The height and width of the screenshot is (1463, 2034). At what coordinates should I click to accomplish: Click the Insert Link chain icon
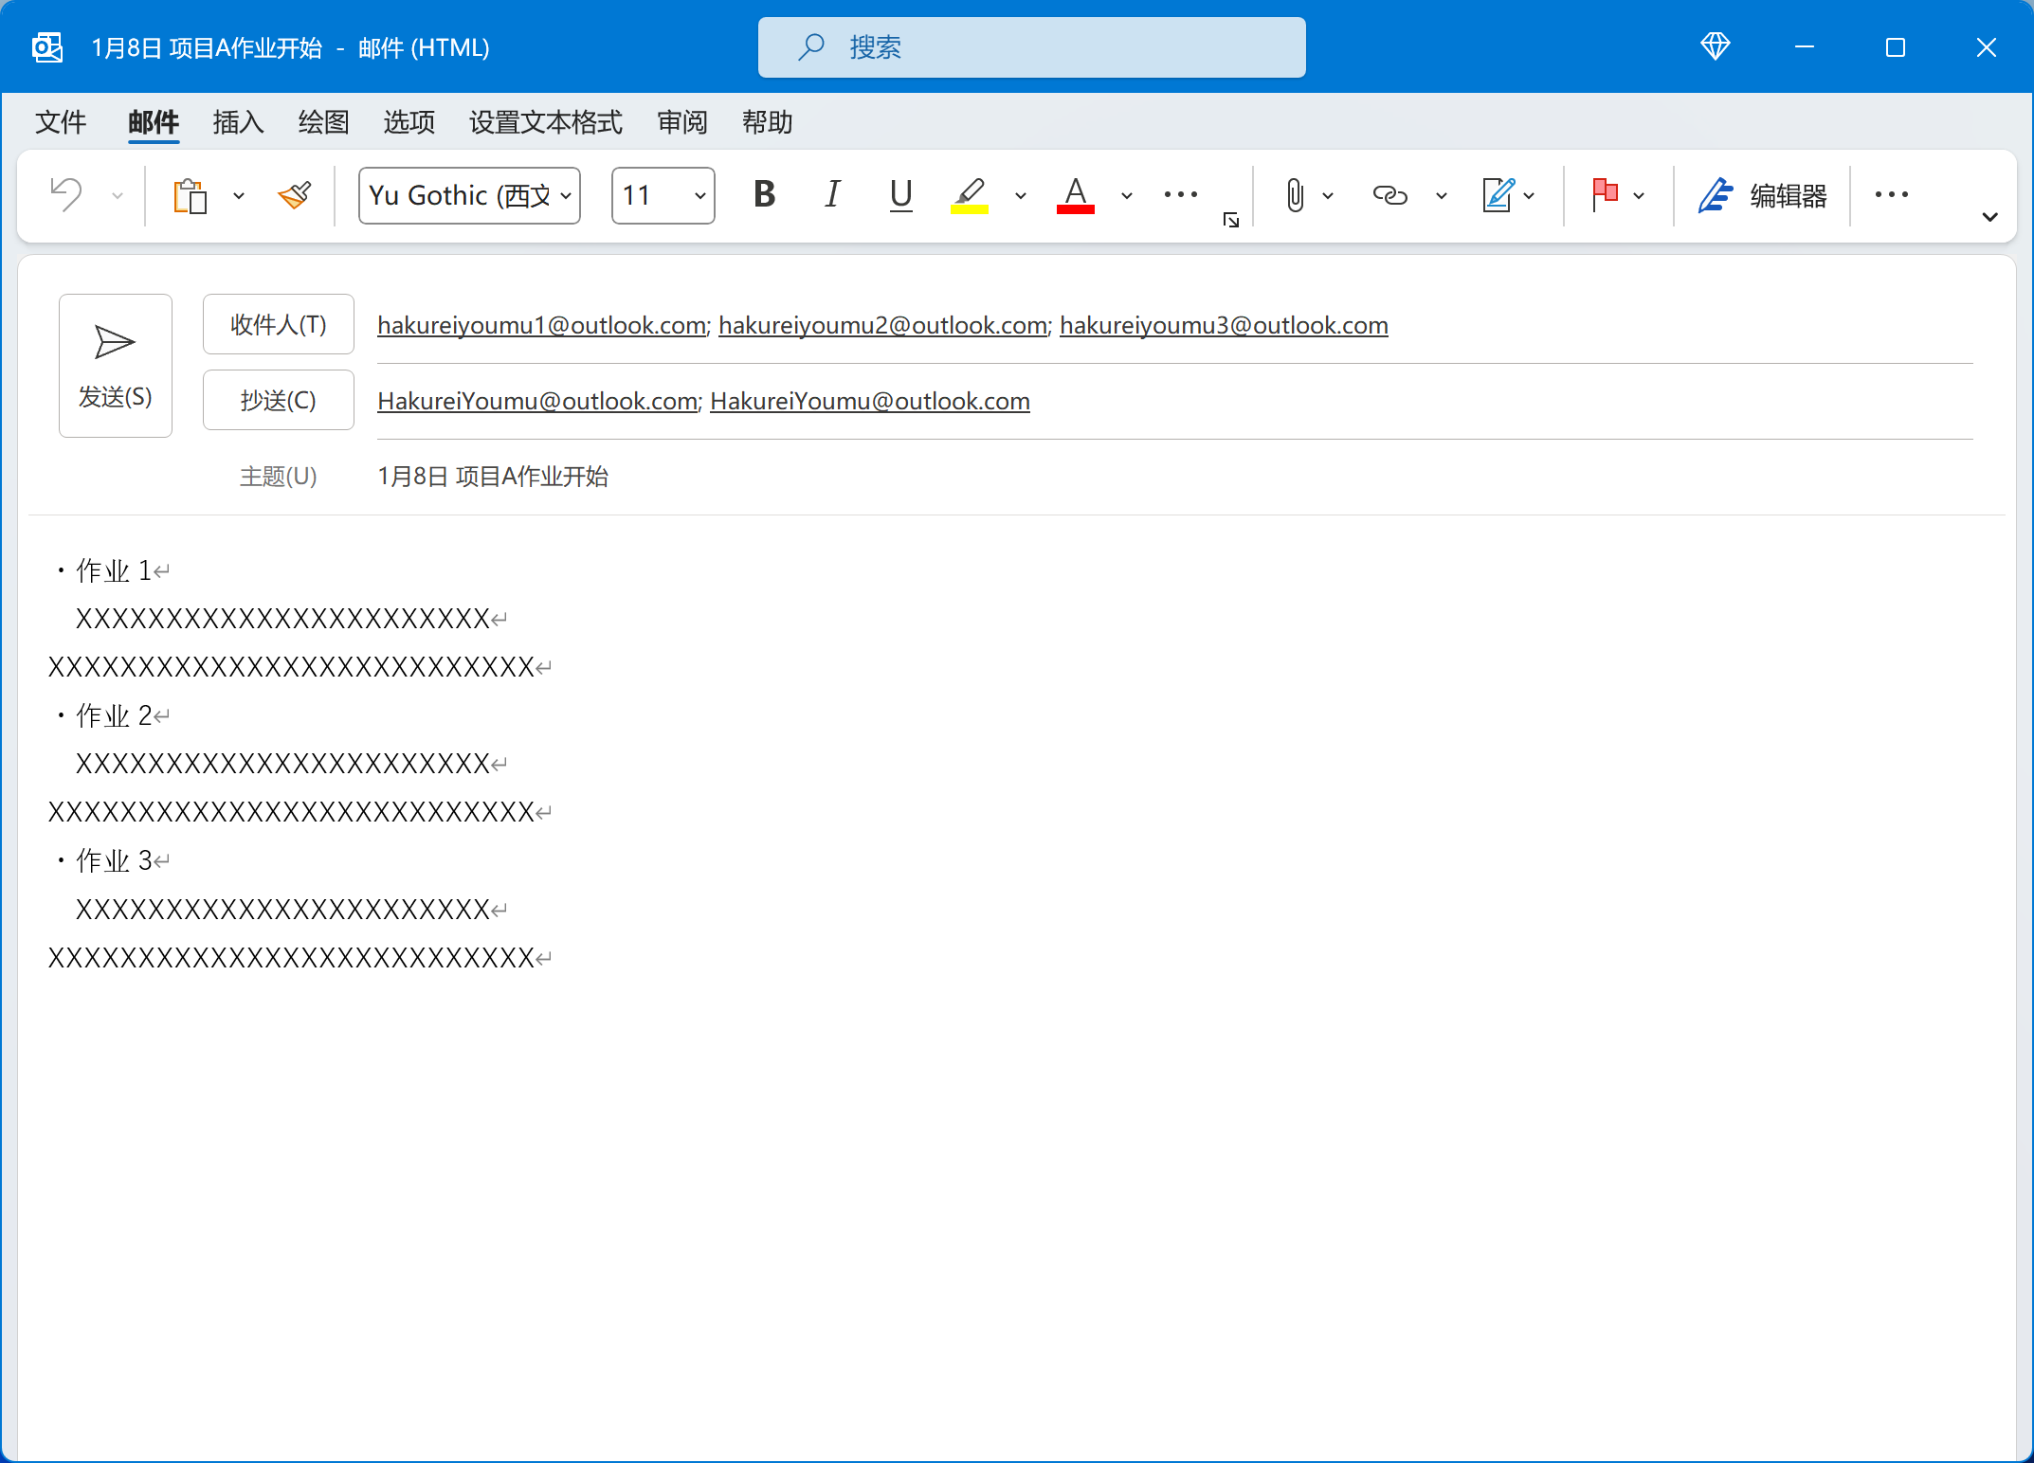(x=1389, y=195)
